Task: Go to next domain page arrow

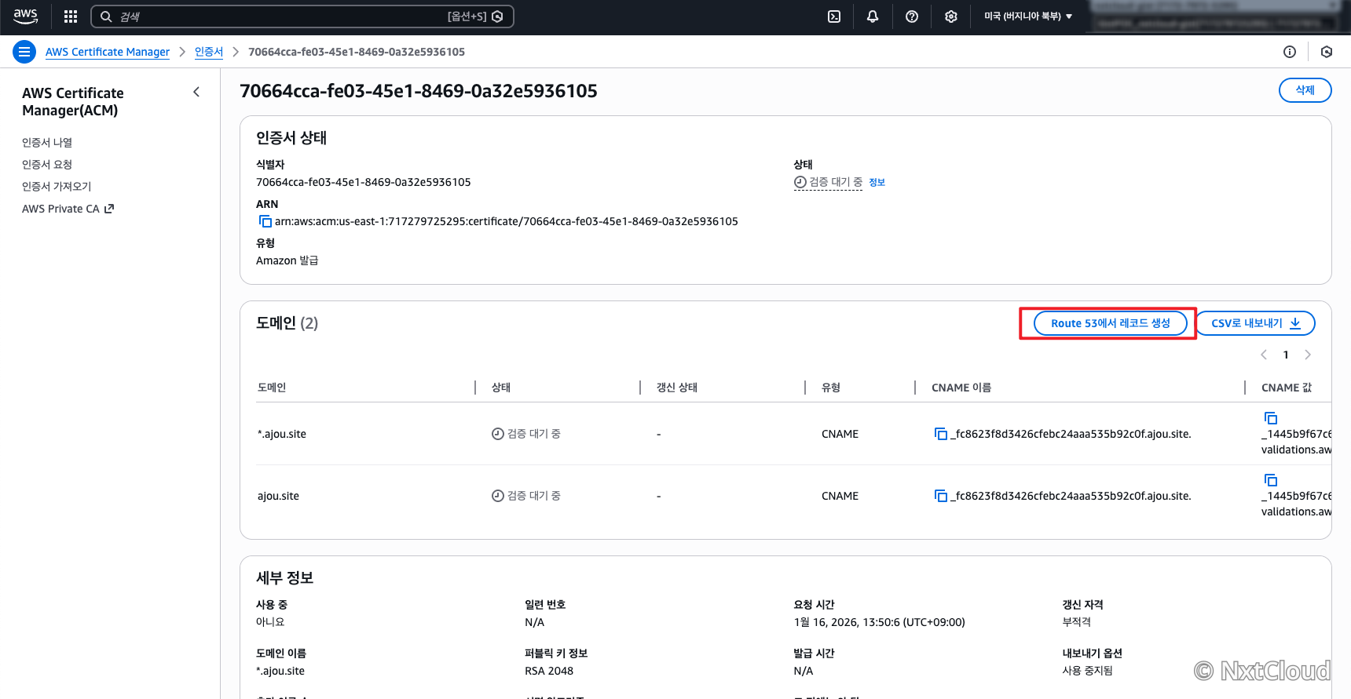Action: [1308, 355]
